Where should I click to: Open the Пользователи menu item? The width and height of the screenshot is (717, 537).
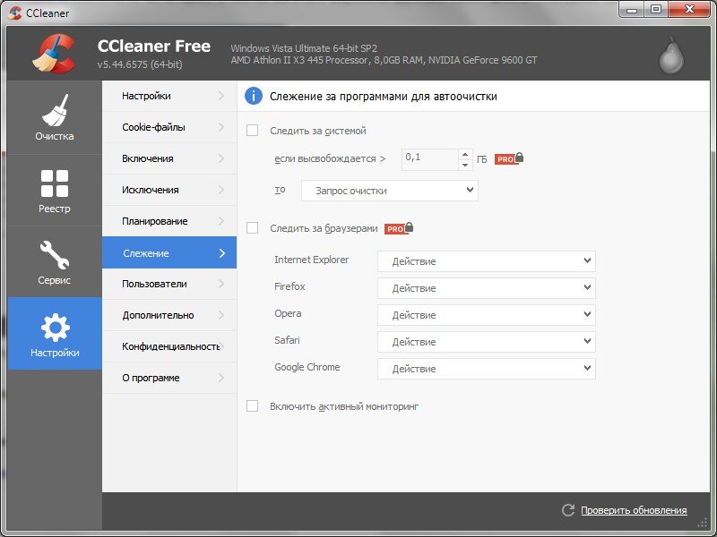pos(169,284)
